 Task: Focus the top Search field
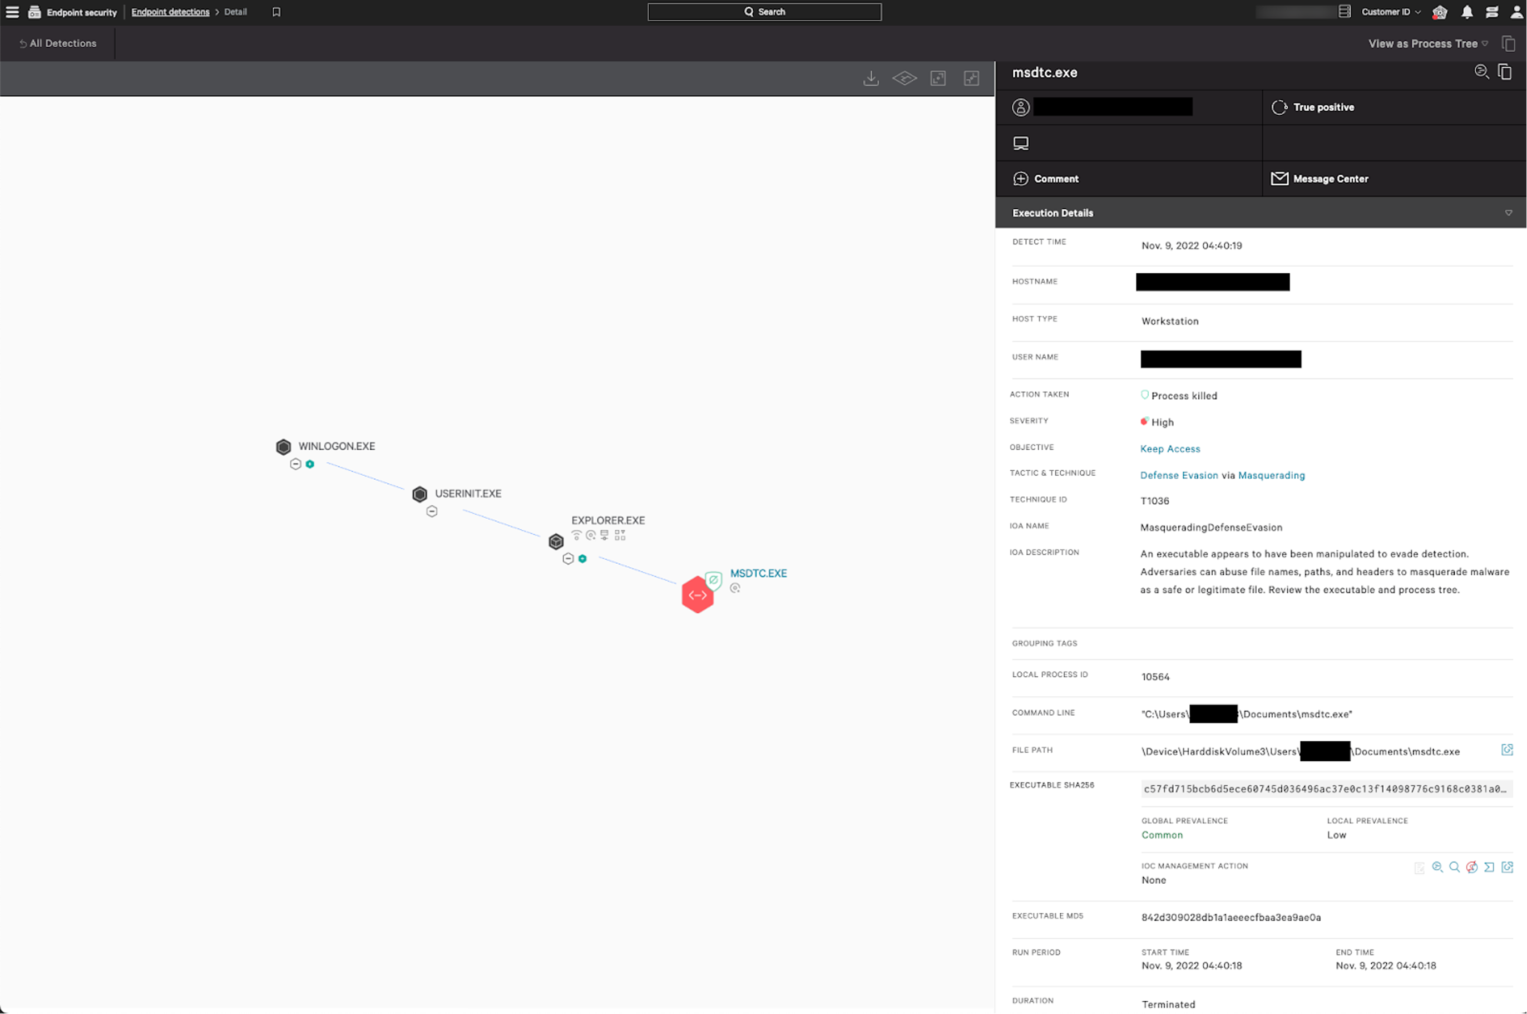pyautogui.click(x=764, y=12)
